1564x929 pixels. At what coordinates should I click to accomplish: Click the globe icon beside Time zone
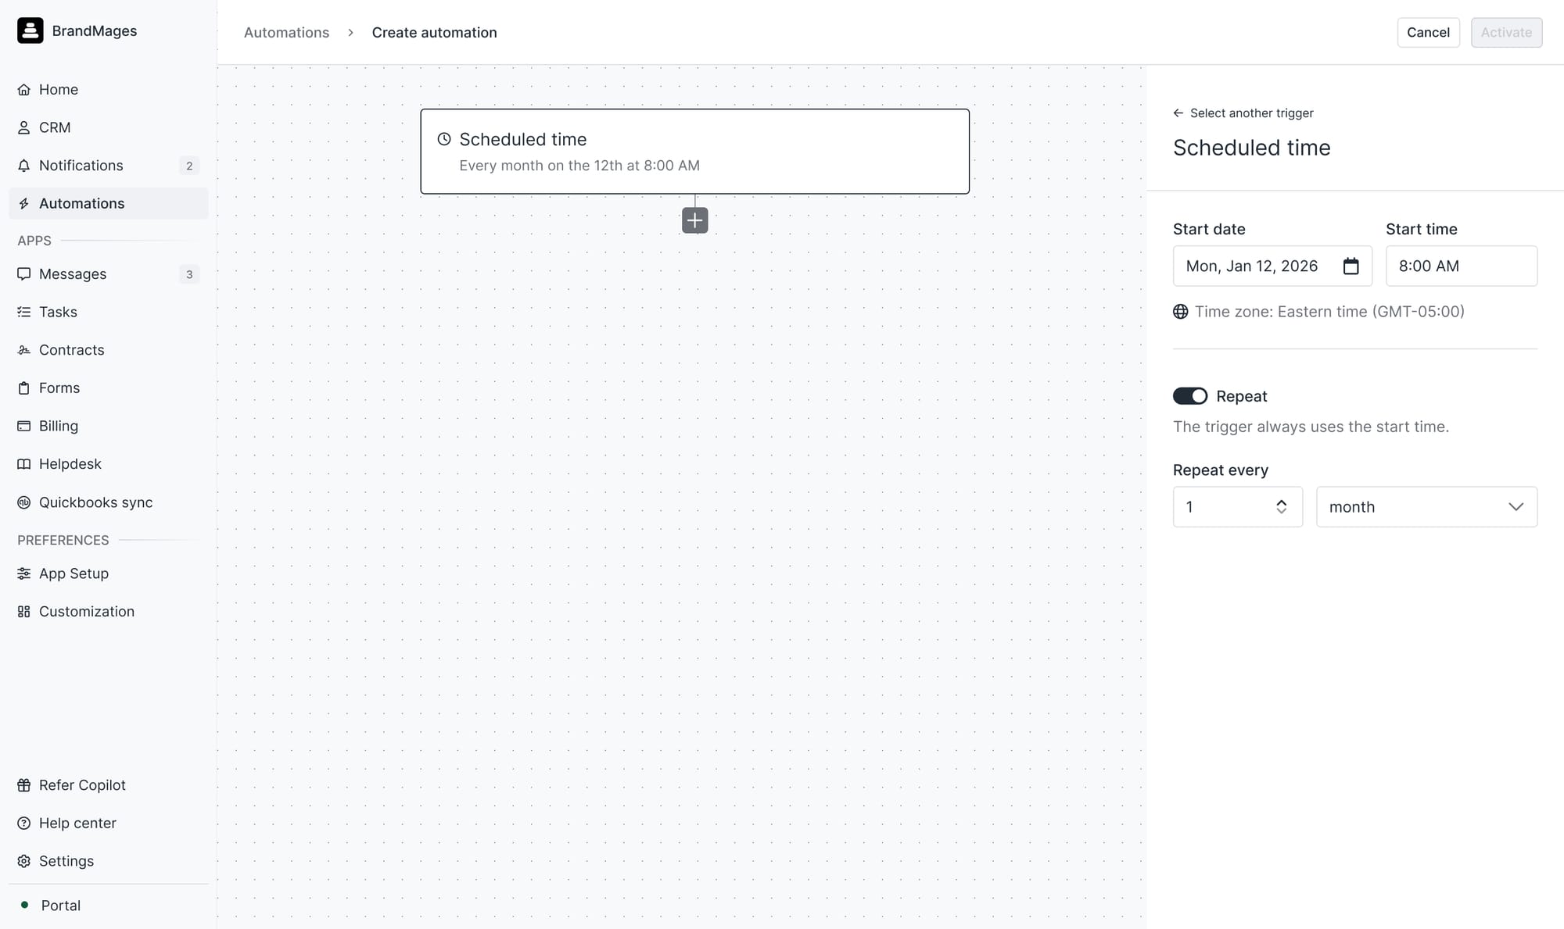pos(1180,312)
